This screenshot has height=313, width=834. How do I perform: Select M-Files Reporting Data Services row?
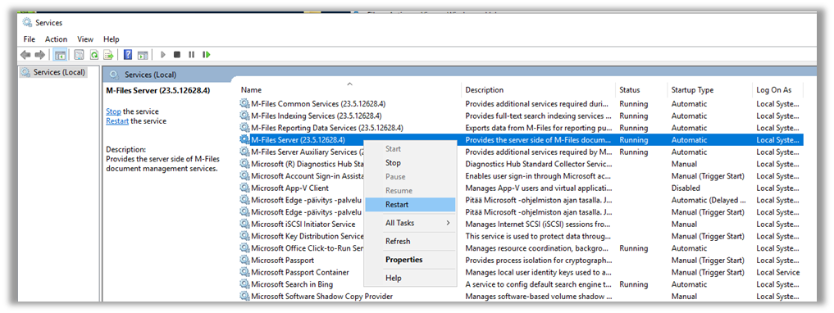point(522,128)
